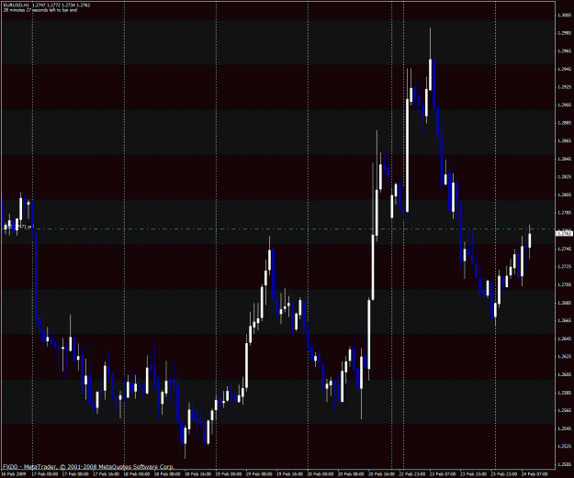Click the 1.2605 price axis label
This screenshot has height=478, width=574.
[564, 374]
